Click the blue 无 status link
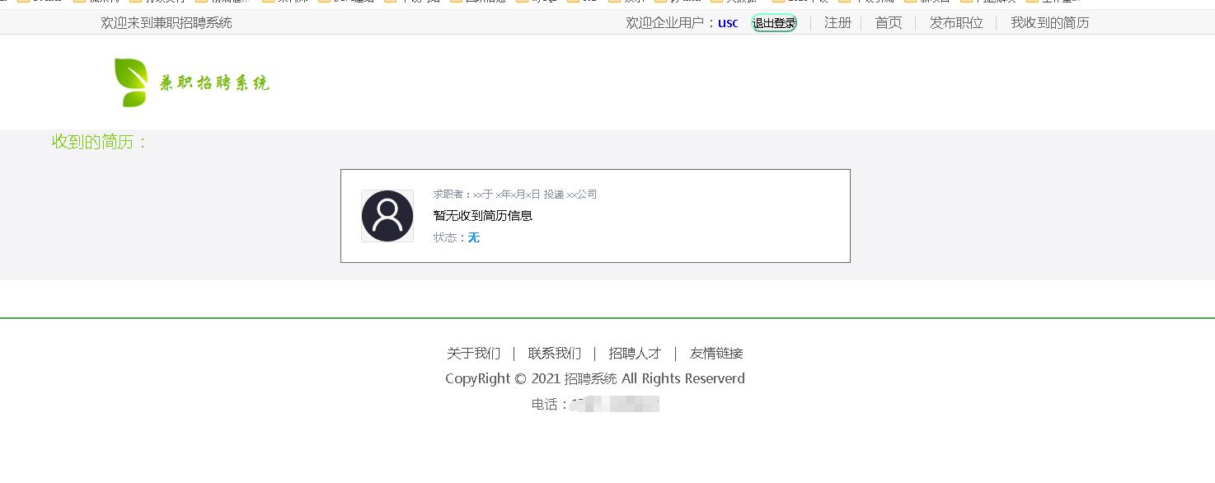 [x=474, y=237]
